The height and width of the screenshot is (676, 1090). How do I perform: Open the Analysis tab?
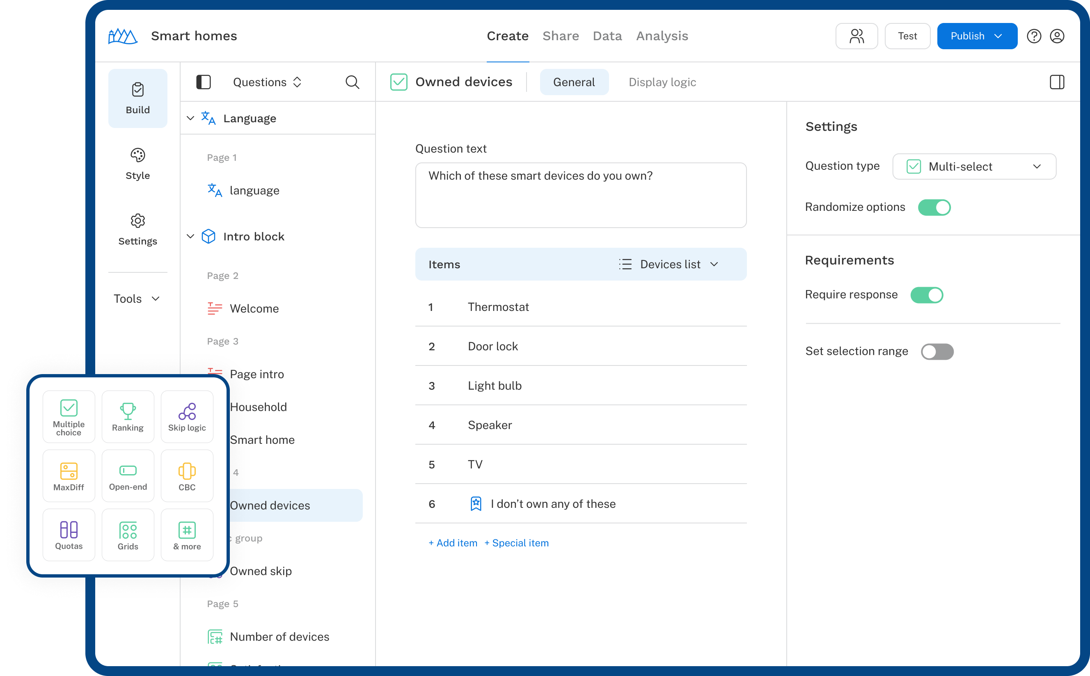coord(662,36)
